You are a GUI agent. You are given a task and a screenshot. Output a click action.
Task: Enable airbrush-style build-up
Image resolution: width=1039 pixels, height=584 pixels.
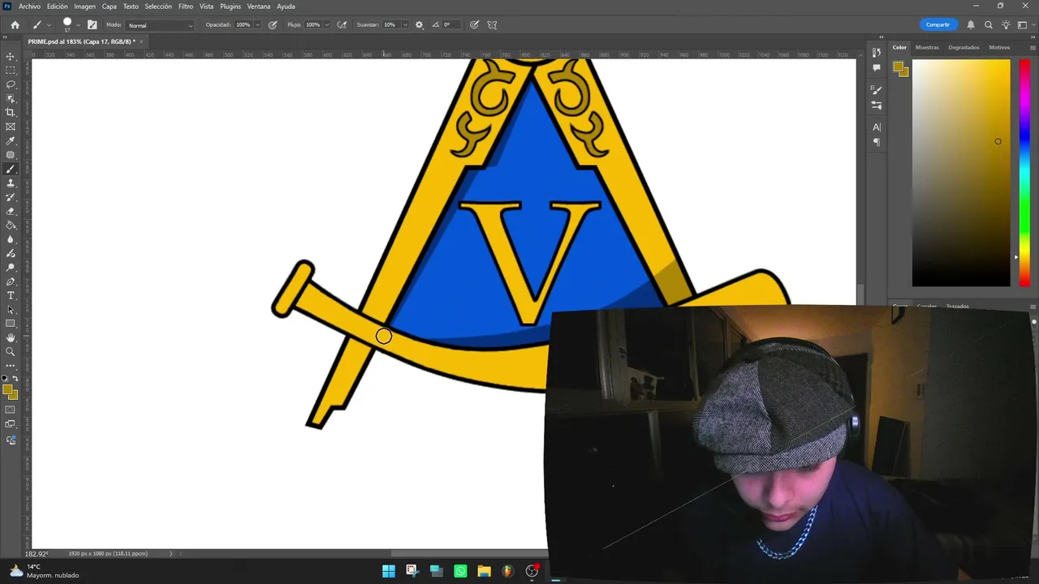coord(342,25)
